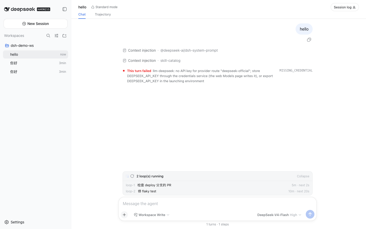Open Settings
366x229 pixels.
pyautogui.click(x=14, y=222)
